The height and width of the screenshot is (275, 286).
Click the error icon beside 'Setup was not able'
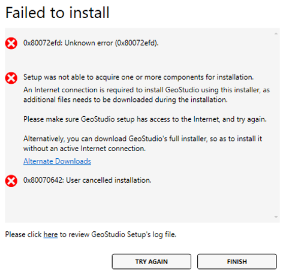[x=11, y=78]
